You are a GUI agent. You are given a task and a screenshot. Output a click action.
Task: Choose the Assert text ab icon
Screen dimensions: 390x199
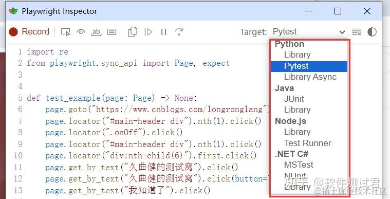(96, 32)
